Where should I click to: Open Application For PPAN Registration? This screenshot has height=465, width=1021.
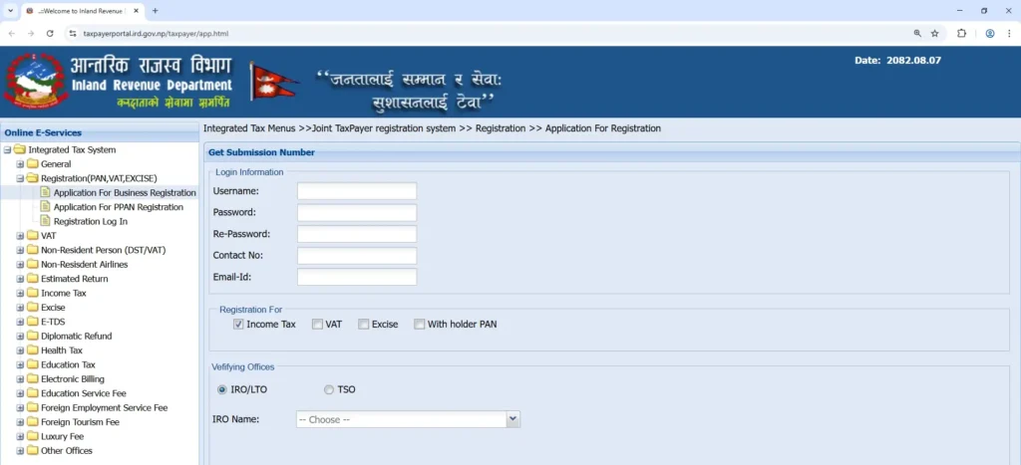tap(118, 207)
